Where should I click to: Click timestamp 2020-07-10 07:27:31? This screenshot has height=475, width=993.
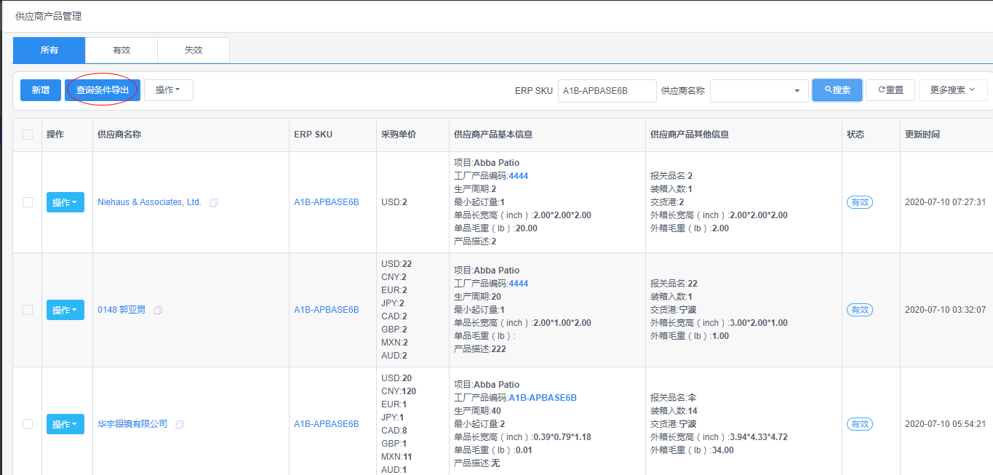pyautogui.click(x=945, y=202)
